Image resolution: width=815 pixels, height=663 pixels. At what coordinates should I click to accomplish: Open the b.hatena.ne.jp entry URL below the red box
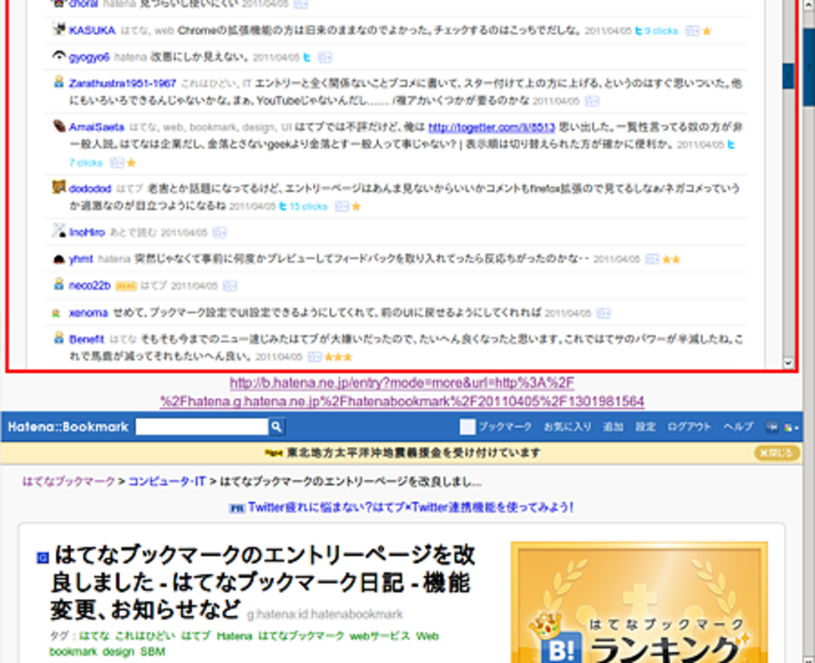[x=402, y=392]
